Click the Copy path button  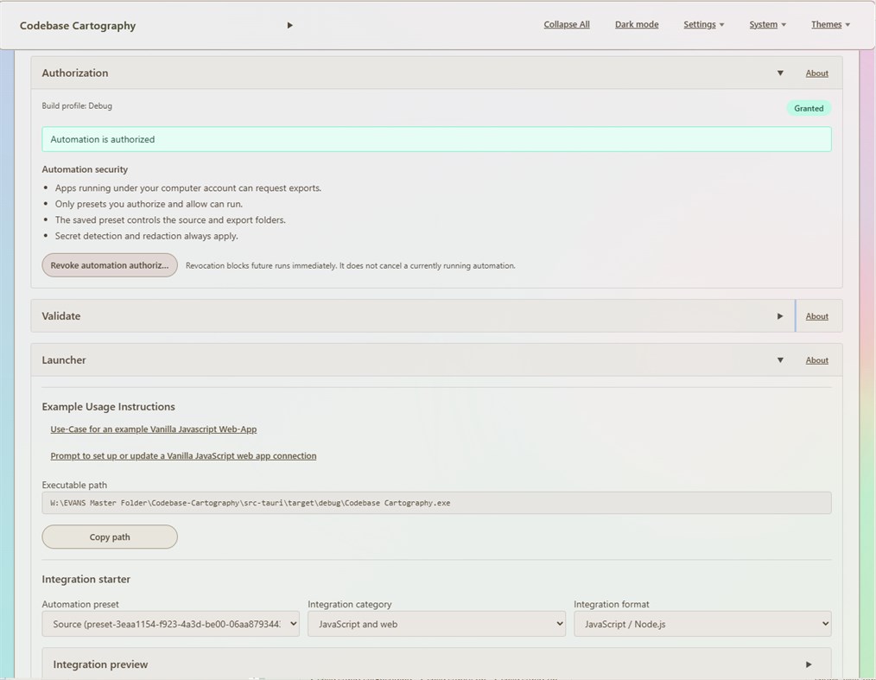tap(110, 537)
